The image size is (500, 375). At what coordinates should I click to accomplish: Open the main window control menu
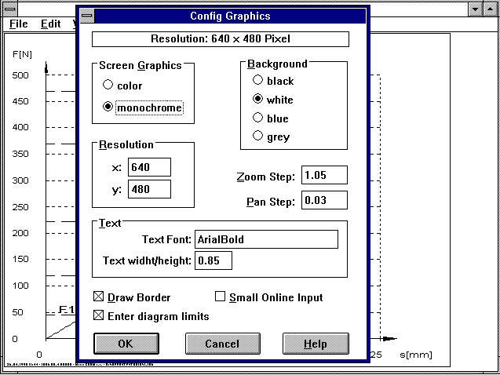[x=9, y=8]
